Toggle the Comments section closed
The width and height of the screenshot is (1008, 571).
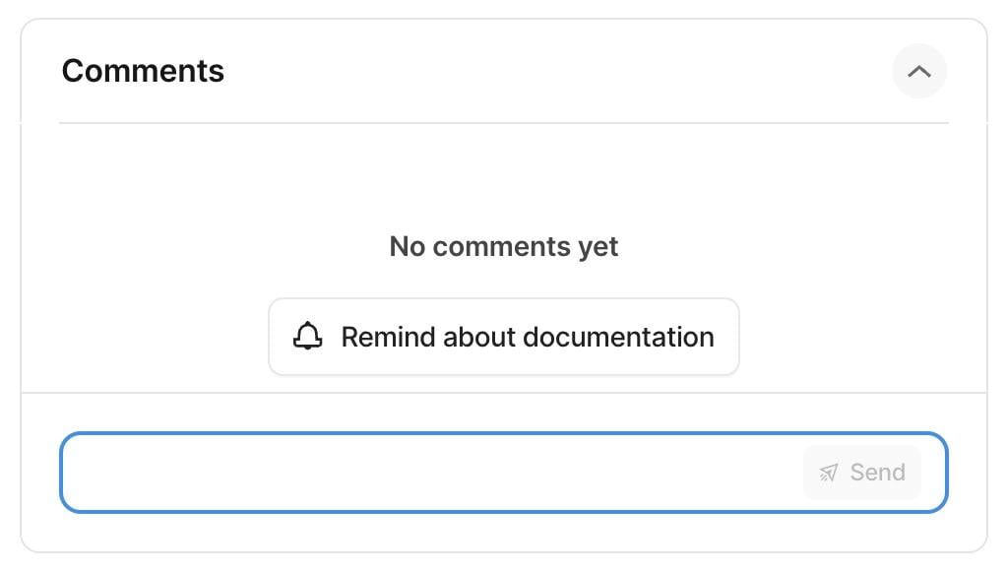(x=918, y=72)
